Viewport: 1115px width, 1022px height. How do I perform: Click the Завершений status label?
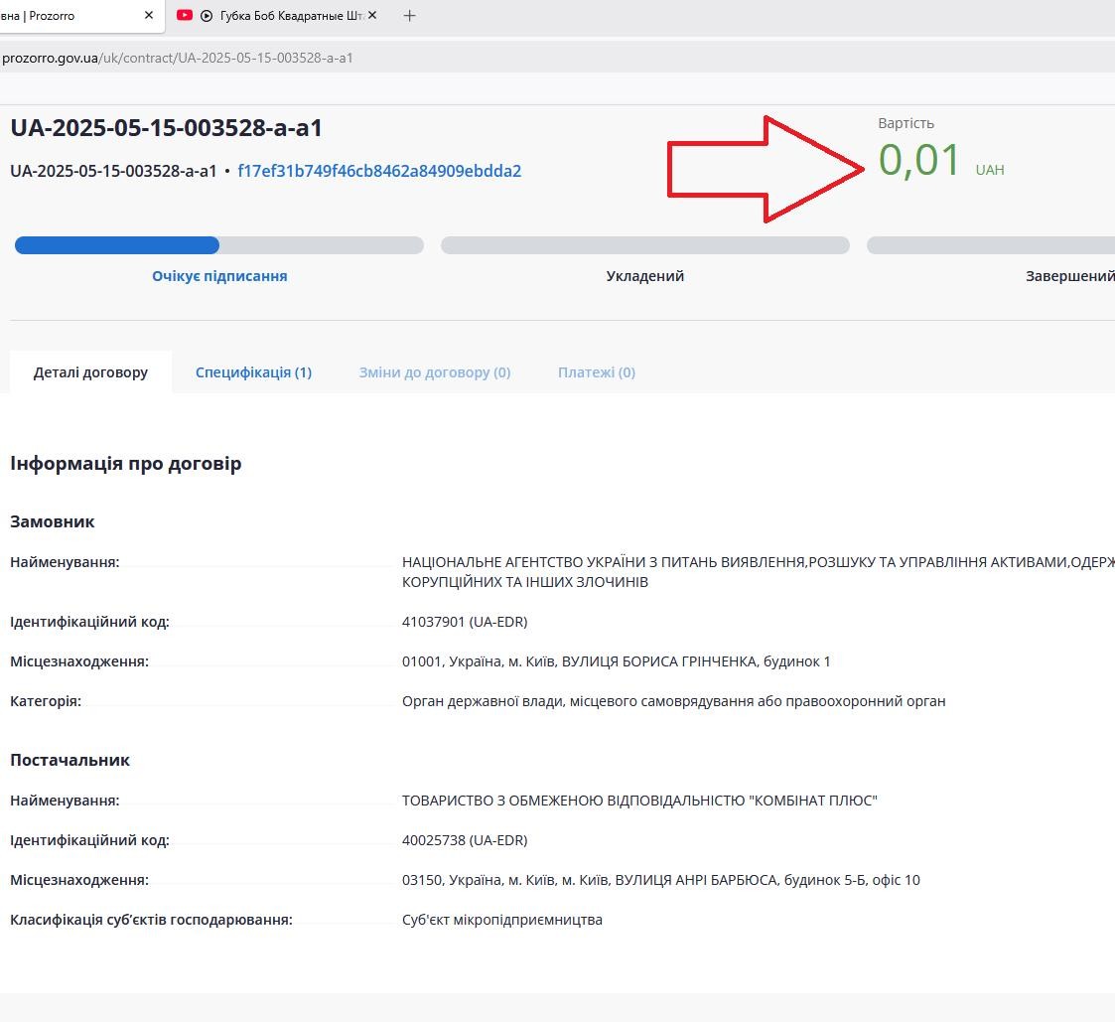point(1070,276)
